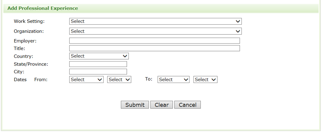322x134 pixels.
Task: Expand the second To date dropdown
Action: [x=205, y=80]
